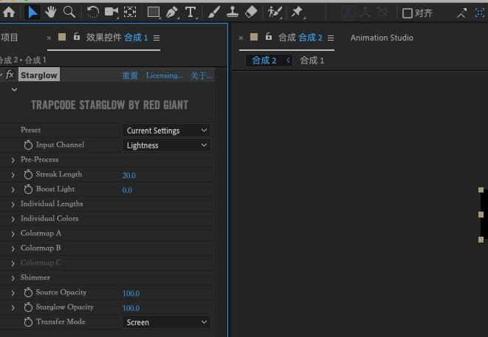Image resolution: width=488 pixels, height=337 pixels.
Task: Select the Type text tool
Action: tap(190, 12)
